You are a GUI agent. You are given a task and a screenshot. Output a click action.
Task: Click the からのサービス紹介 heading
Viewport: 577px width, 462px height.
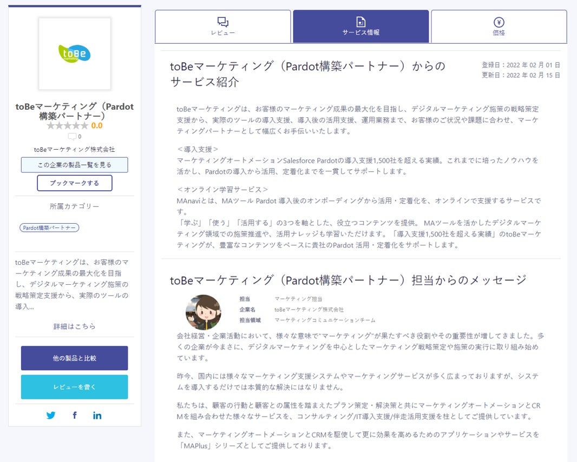click(307, 74)
